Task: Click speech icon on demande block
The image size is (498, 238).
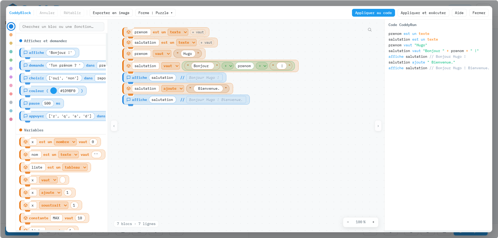Action: pyautogui.click(x=26, y=65)
